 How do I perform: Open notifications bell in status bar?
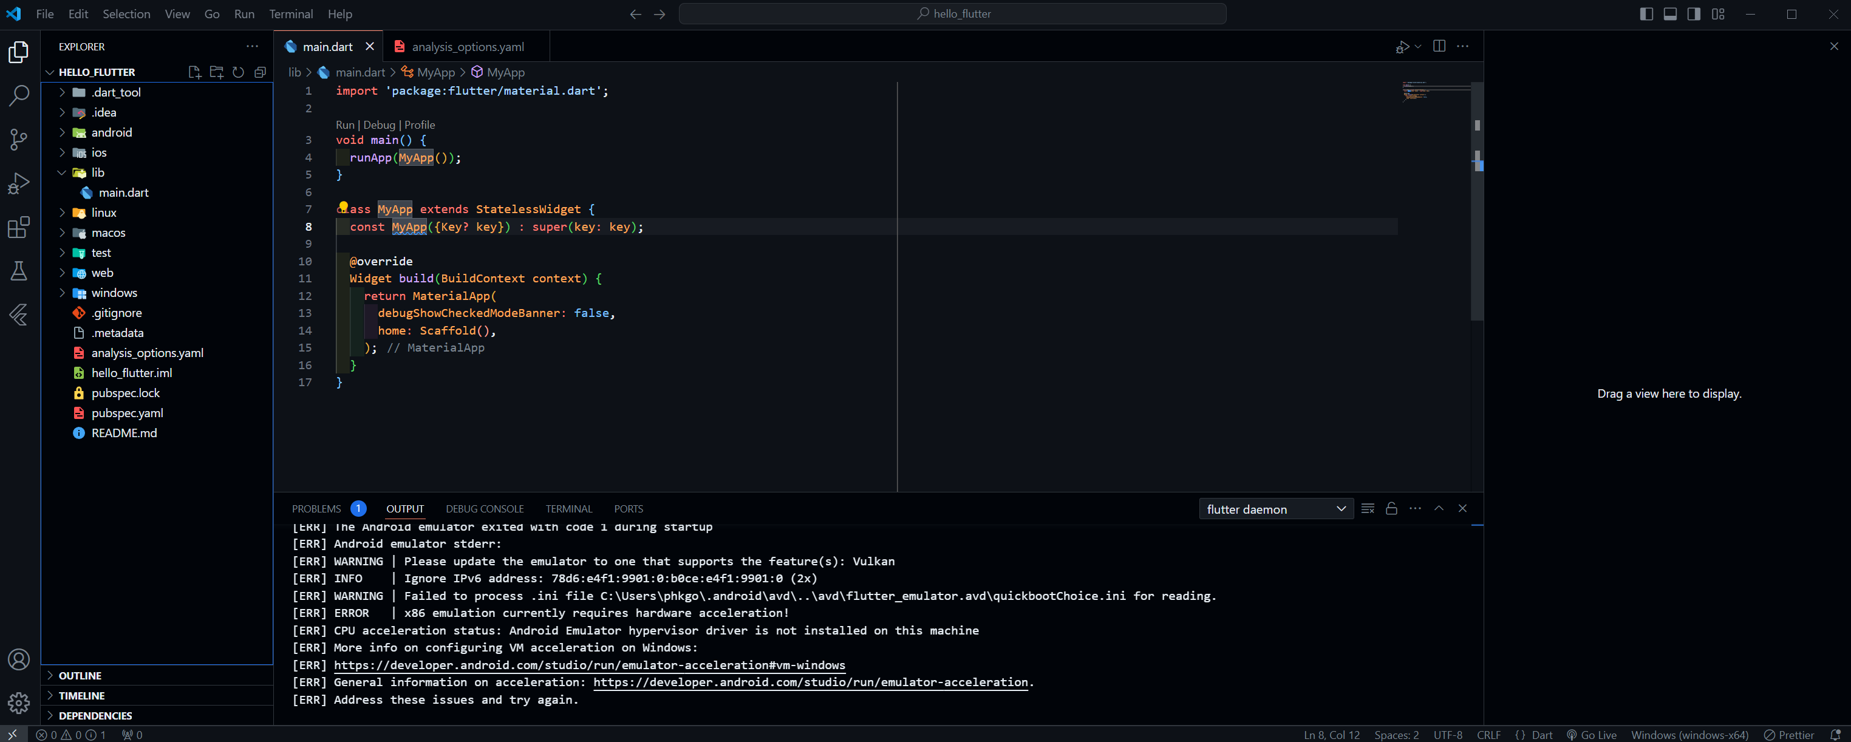[1835, 735]
